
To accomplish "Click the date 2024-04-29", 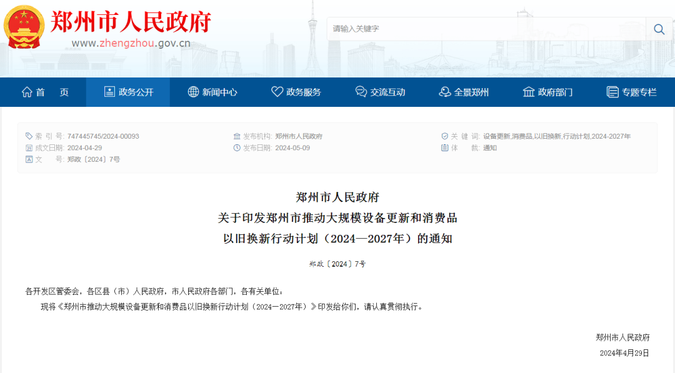I will (85, 147).
